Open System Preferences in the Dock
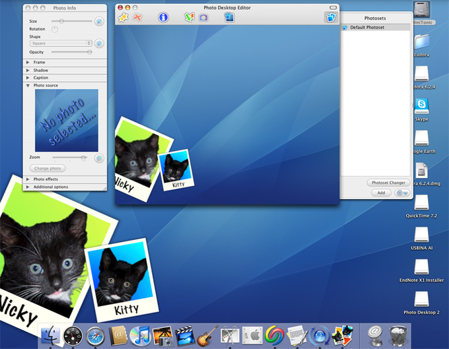Viewport: 449px width, 349px height. point(252,335)
